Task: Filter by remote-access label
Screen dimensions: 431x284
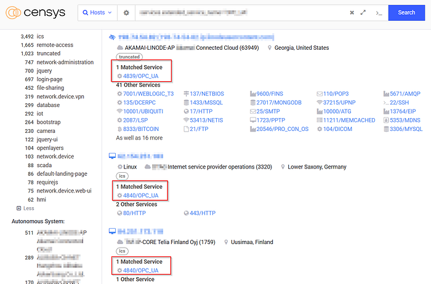Action: point(55,45)
